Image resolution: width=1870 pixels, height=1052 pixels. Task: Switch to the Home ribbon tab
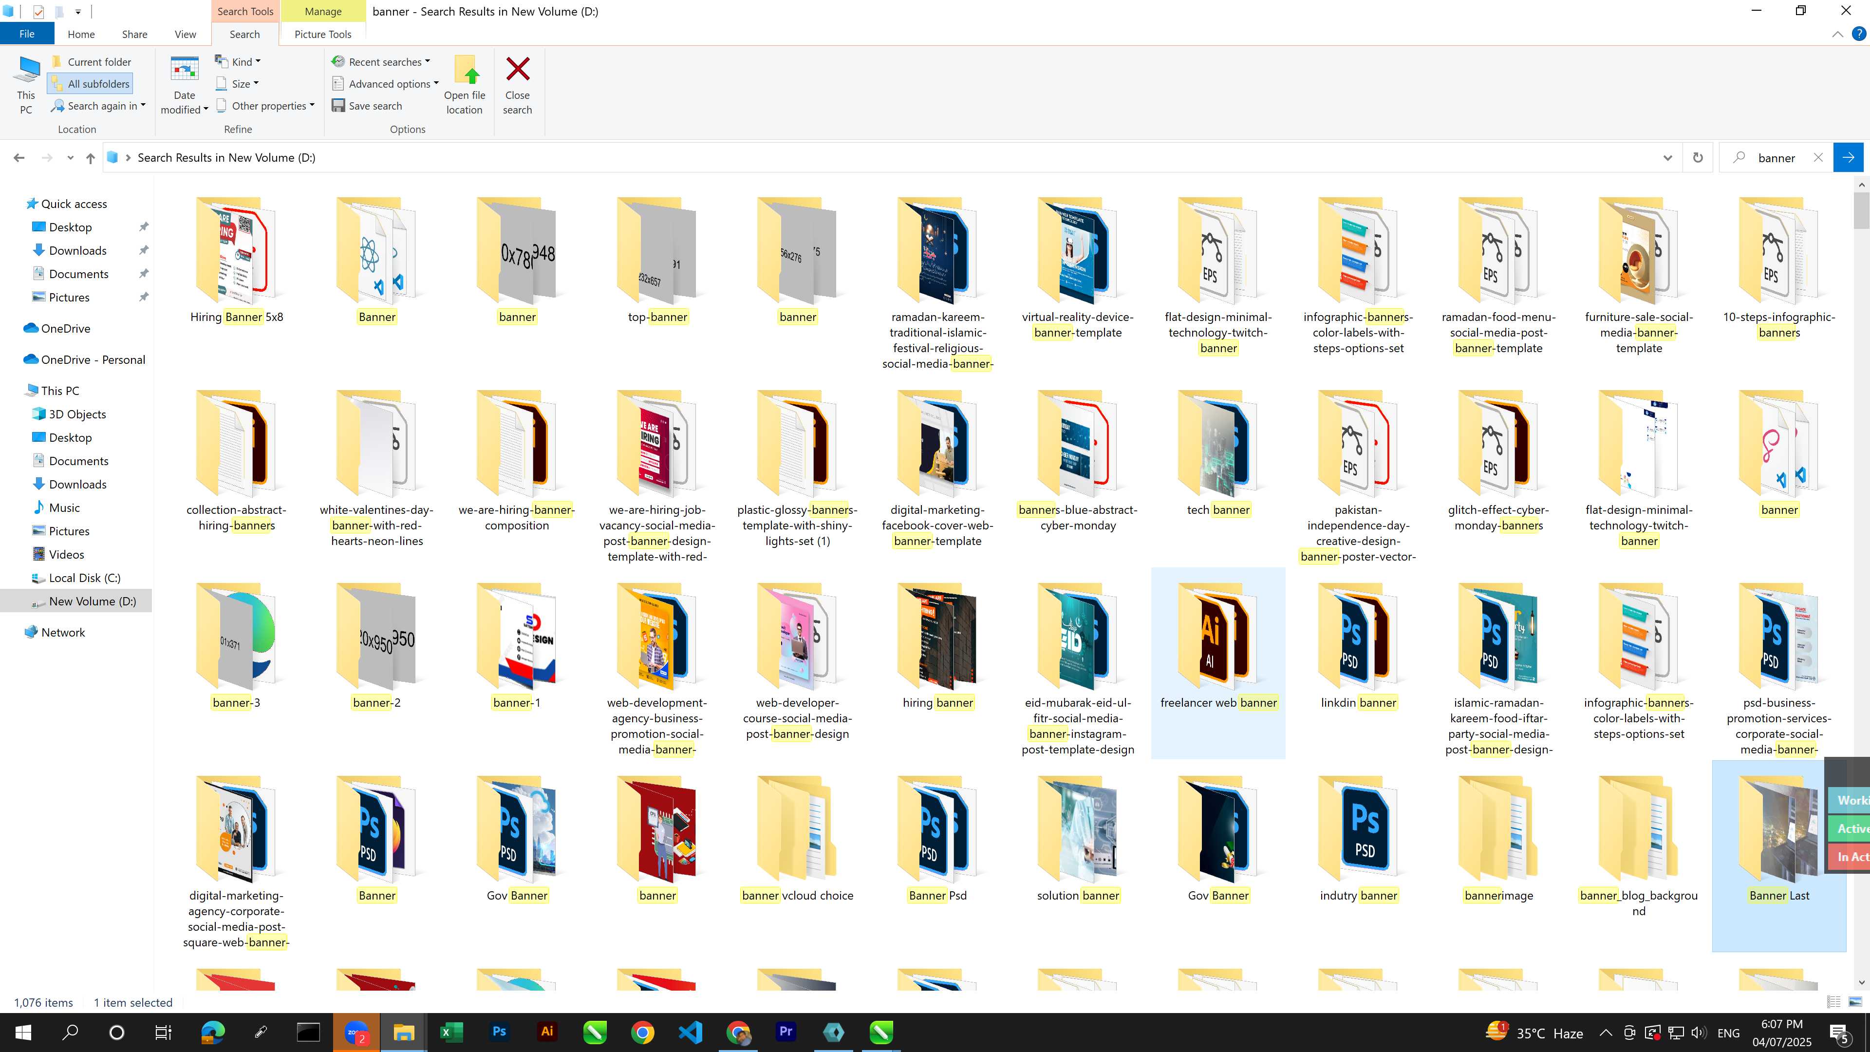[81, 34]
